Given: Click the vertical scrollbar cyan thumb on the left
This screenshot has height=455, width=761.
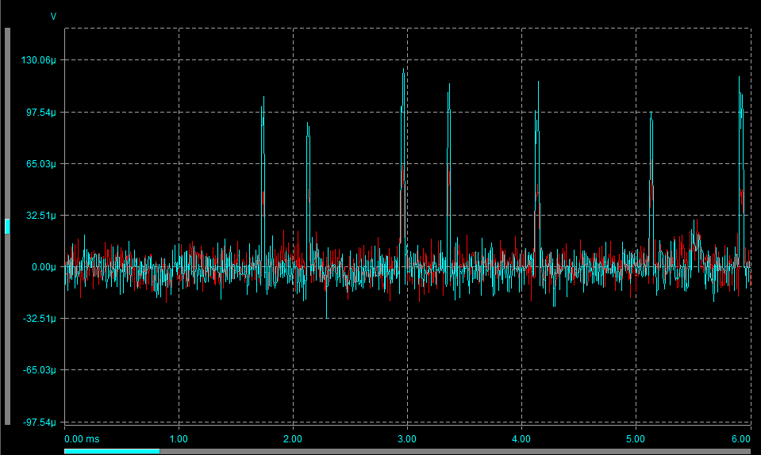Looking at the screenshot, I should click(x=7, y=226).
